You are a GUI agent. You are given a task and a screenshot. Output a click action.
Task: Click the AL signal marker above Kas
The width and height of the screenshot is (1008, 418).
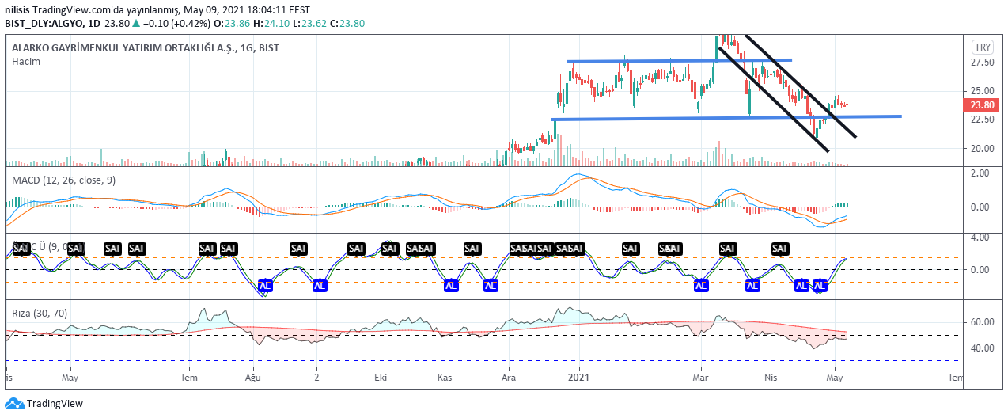[x=451, y=285]
